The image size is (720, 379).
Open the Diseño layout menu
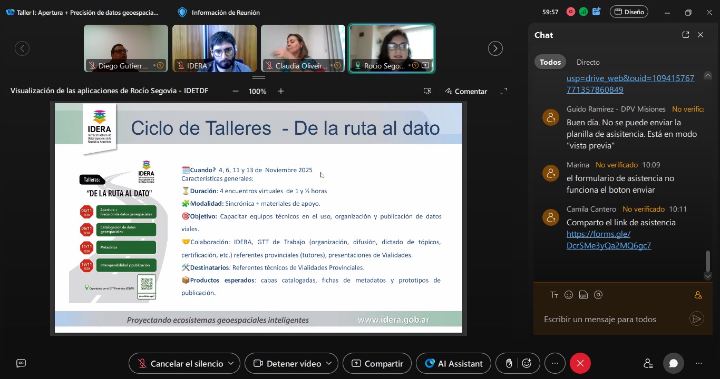(629, 12)
